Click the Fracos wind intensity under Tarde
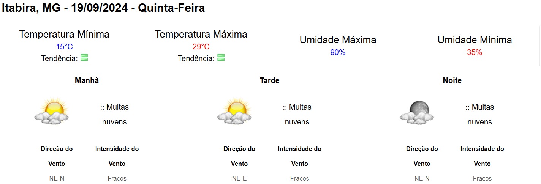This screenshot has height=184, width=541. 300,178
